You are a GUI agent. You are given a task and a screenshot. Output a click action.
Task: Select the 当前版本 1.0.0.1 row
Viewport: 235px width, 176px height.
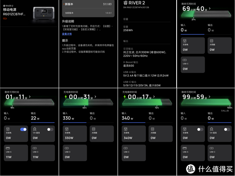(88, 13)
